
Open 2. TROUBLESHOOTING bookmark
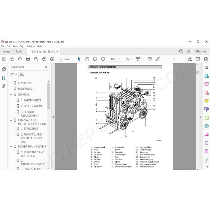tap(33, 162)
